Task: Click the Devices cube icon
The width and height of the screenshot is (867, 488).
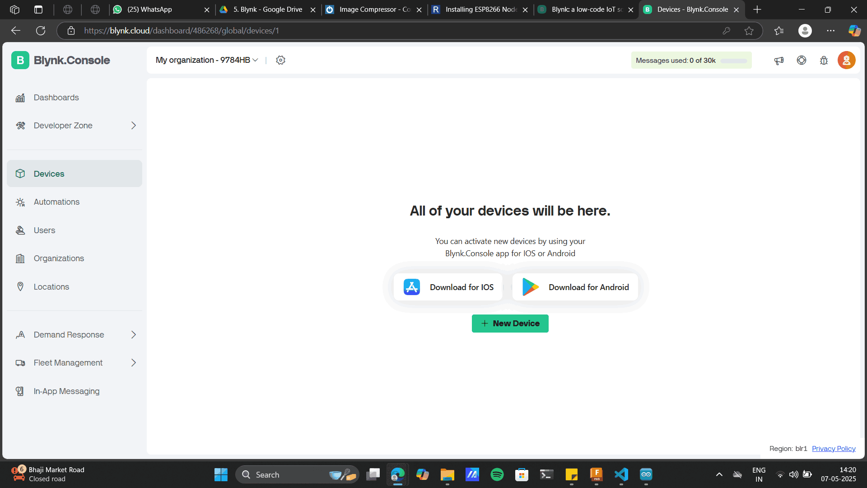Action: point(20,174)
